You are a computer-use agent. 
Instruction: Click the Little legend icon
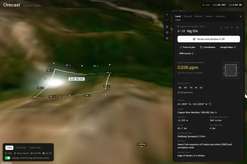(6, 153)
